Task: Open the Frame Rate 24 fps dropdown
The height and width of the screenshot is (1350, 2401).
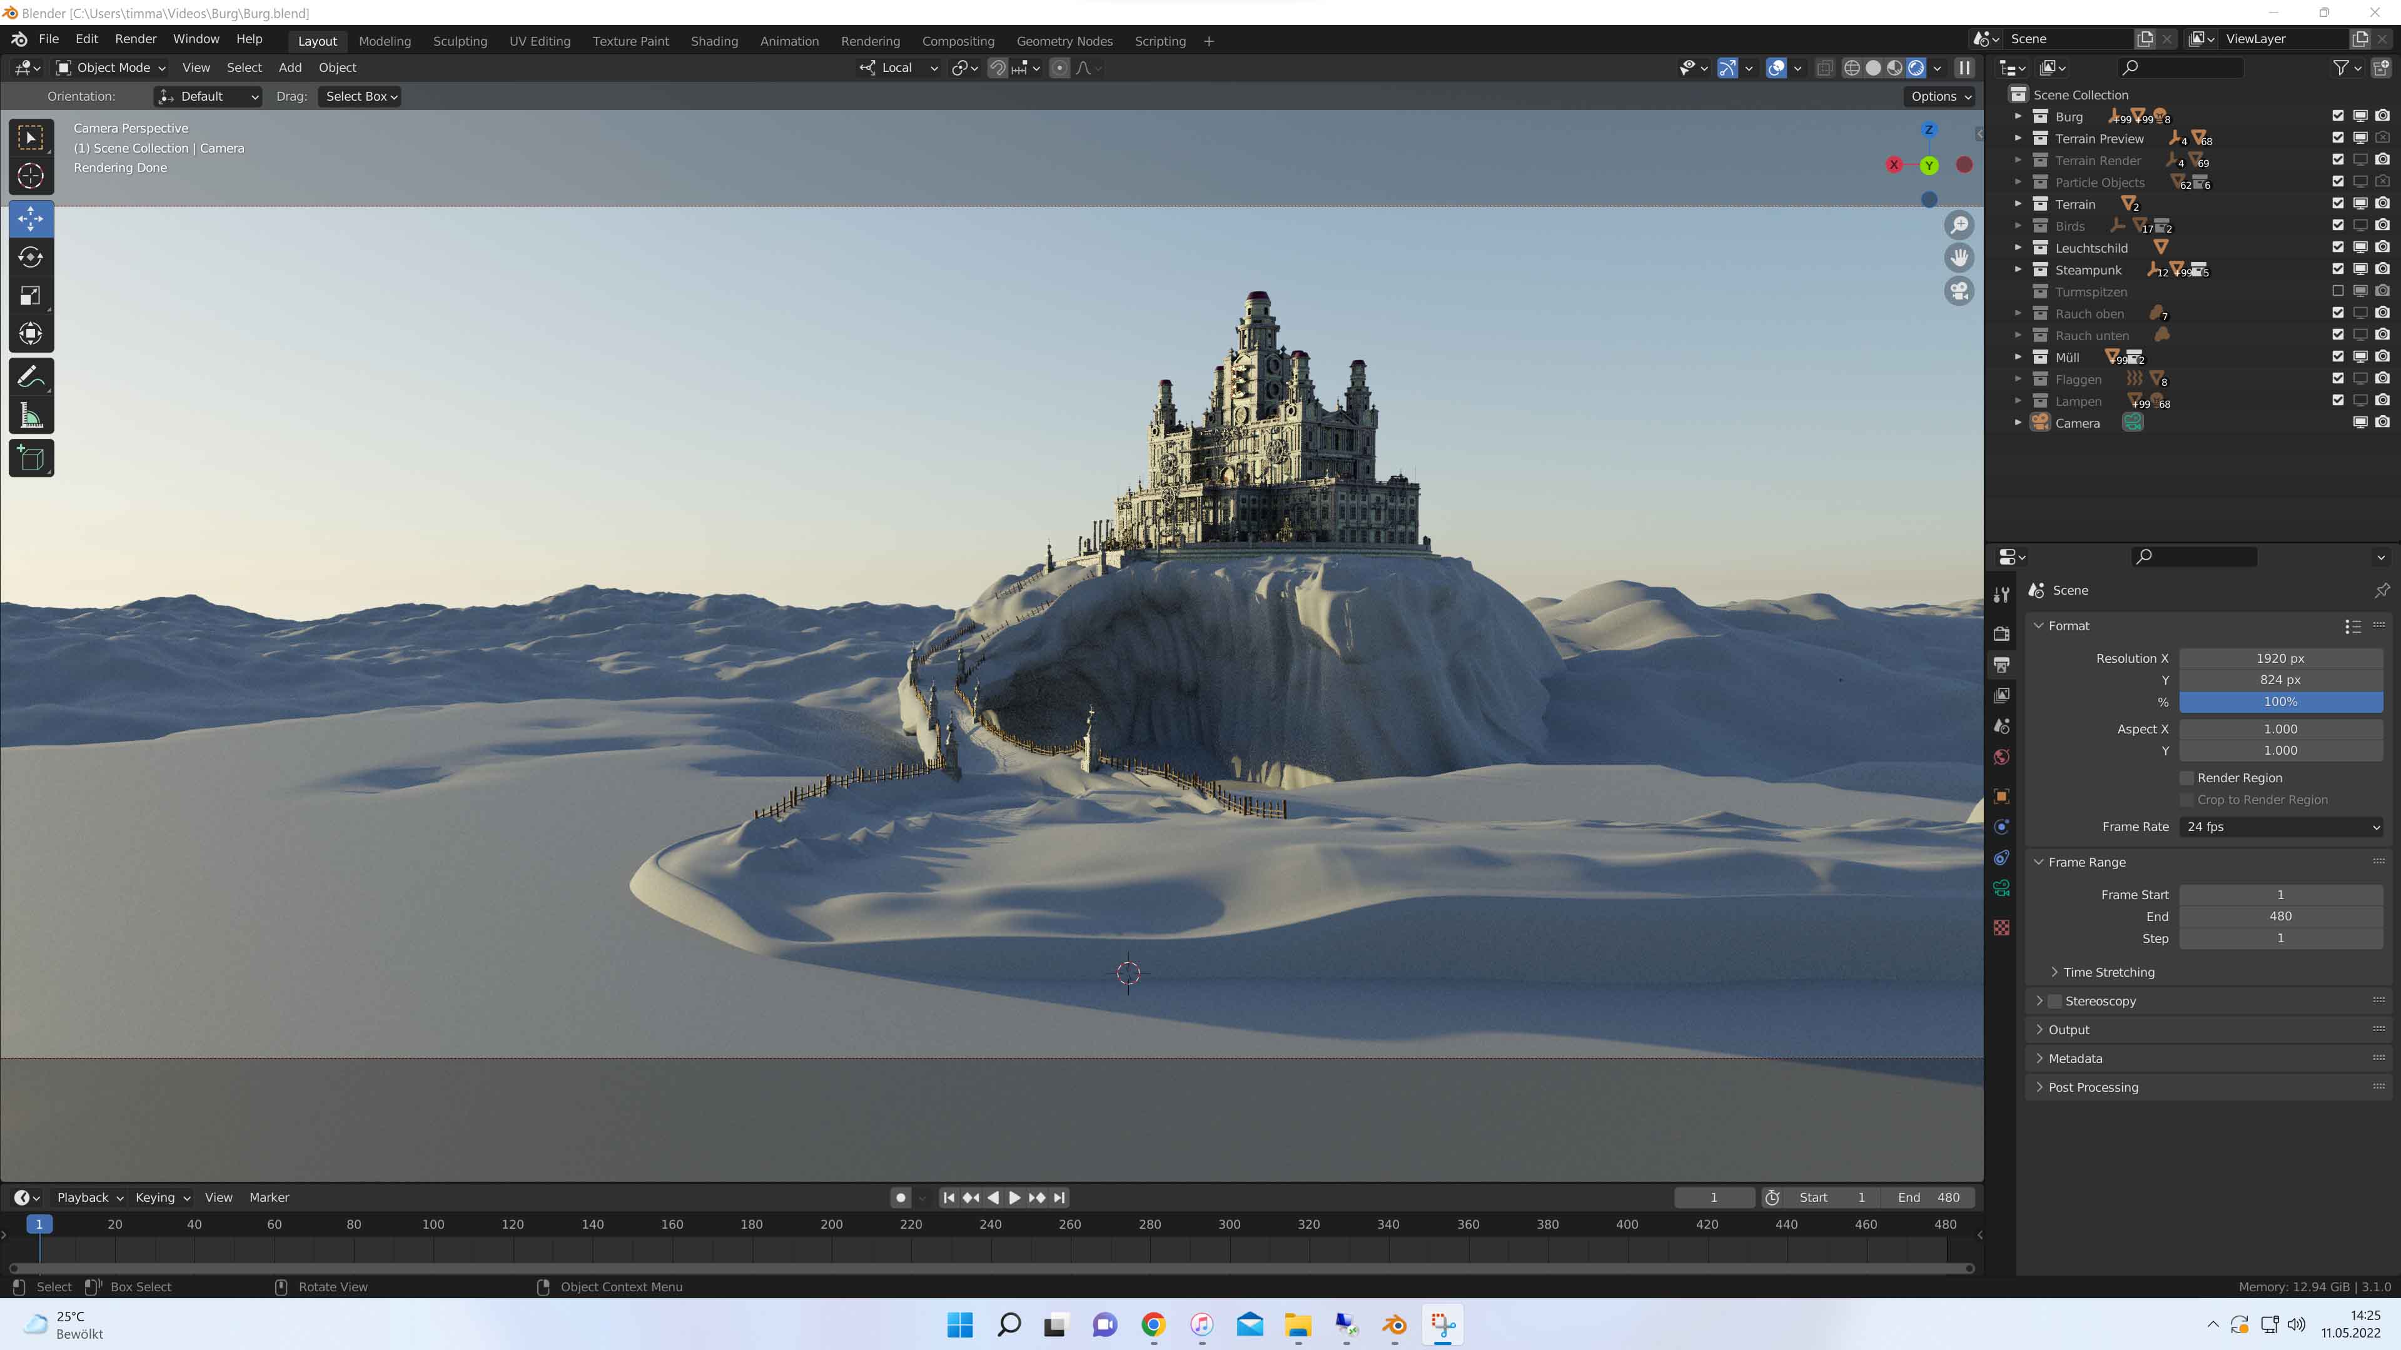Action: pyautogui.click(x=2280, y=827)
